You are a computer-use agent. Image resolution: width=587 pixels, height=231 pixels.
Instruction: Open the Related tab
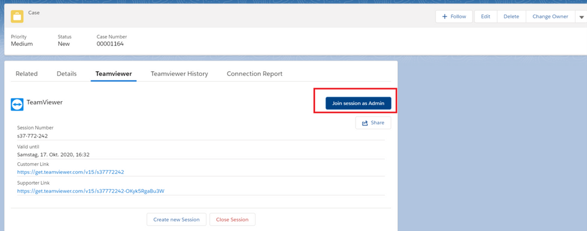[26, 73]
